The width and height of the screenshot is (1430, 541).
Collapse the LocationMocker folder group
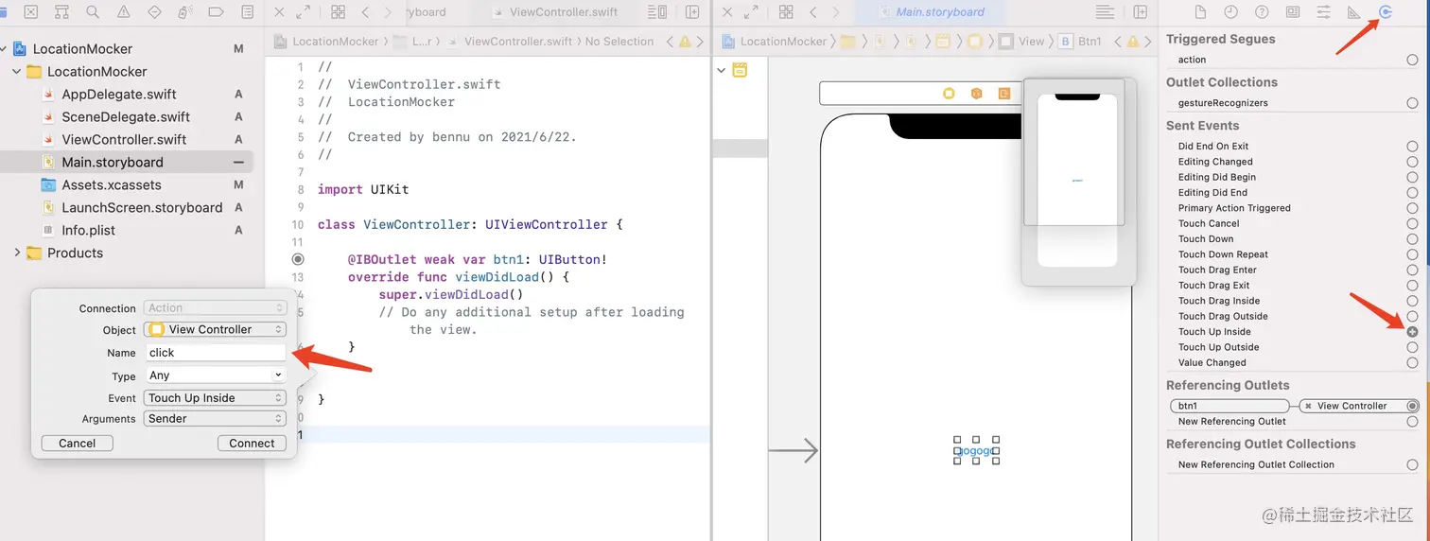[16, 72]
